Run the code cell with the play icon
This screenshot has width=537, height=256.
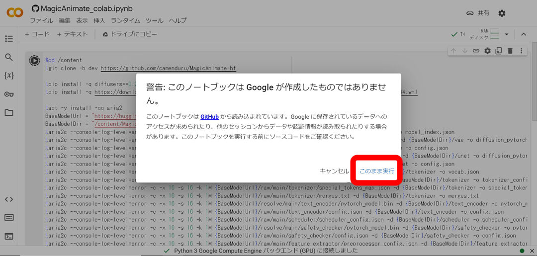34,61
